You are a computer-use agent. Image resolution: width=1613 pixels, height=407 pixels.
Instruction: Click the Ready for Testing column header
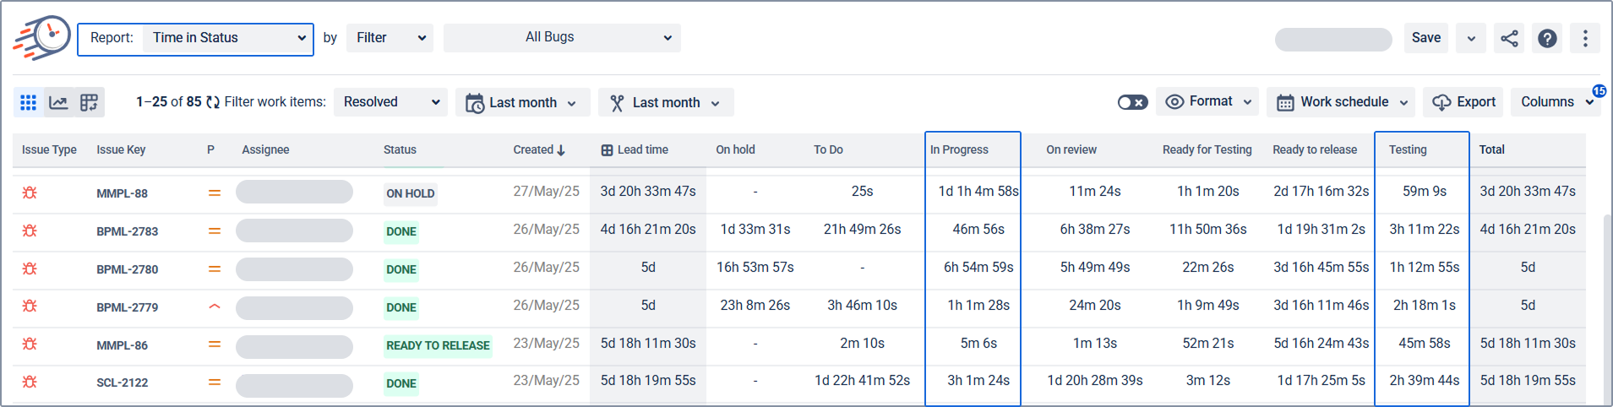1207,149
